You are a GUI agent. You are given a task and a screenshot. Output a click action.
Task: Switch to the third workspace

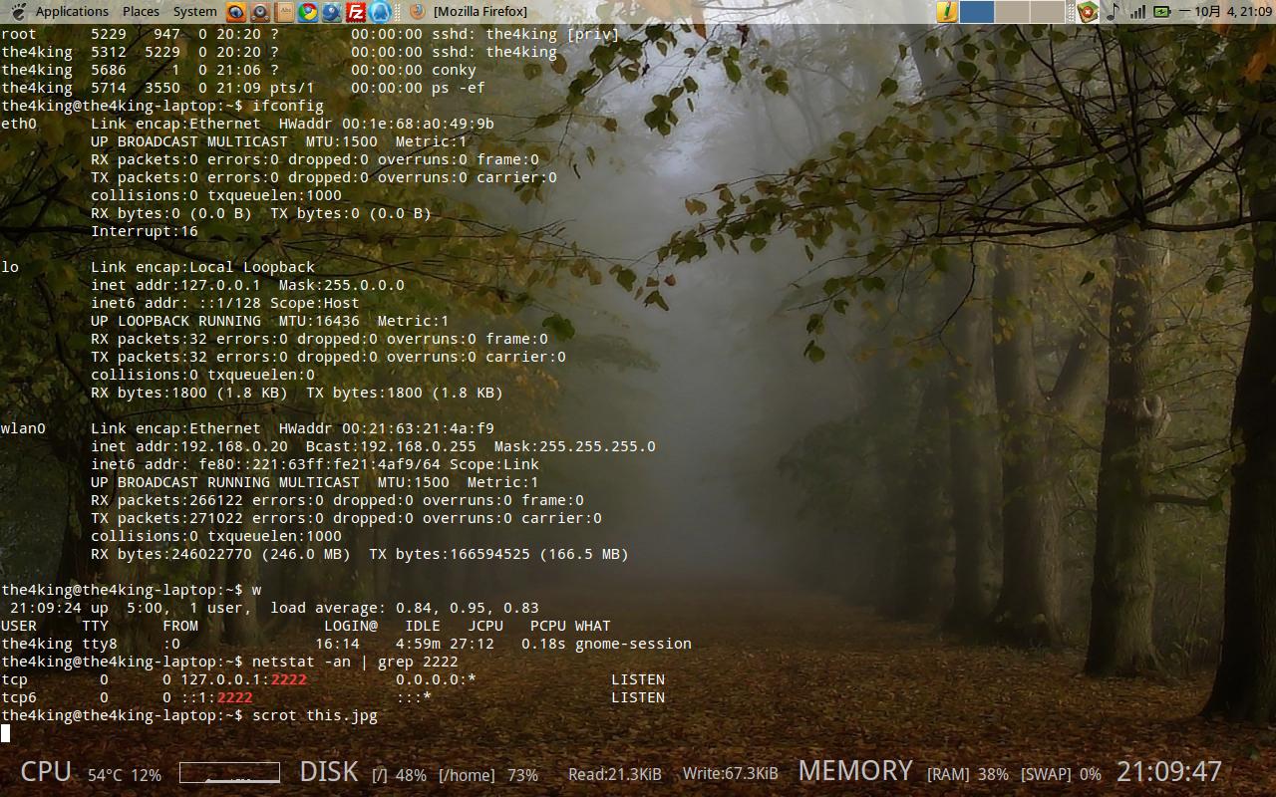1048,12
